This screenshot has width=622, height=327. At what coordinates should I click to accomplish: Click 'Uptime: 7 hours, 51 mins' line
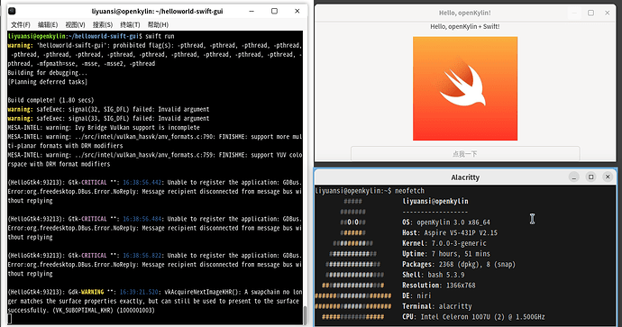(x=446, y=254)
